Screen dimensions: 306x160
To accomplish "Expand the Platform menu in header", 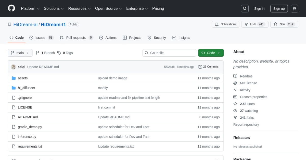I will pos(30,8).
